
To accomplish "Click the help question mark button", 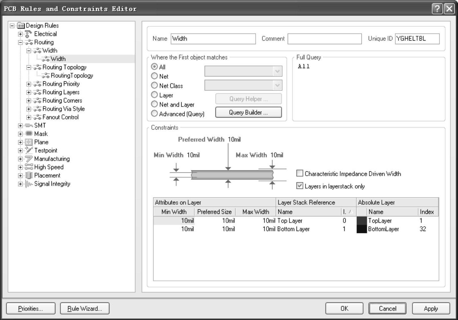I will pos(437,9).
